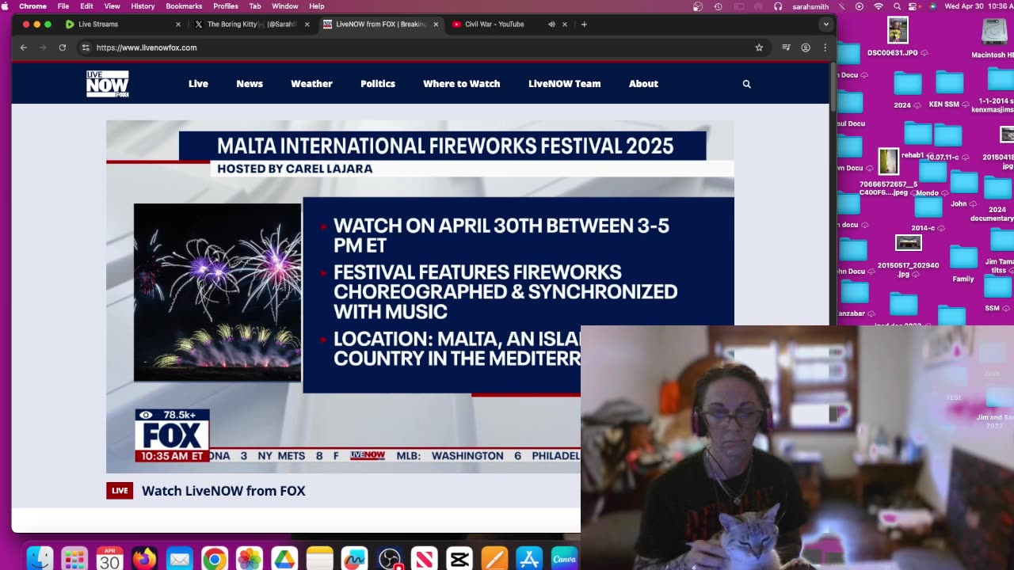Image resolution: width=1014 pixels, height=570 pixels.
Task: Switch to The Boring Kitty tab
Action: point(250,24)
